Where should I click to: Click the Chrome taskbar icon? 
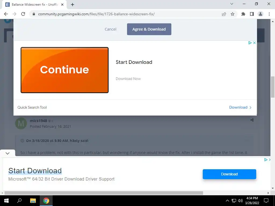46,201
